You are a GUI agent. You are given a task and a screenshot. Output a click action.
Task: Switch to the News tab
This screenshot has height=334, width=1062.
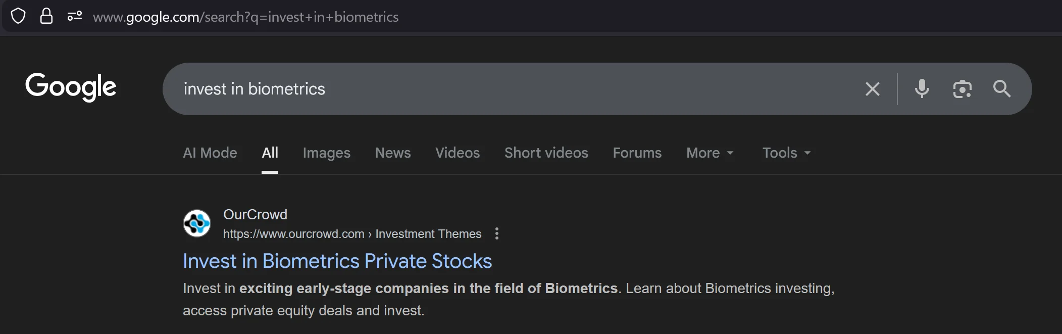point(392,153)
